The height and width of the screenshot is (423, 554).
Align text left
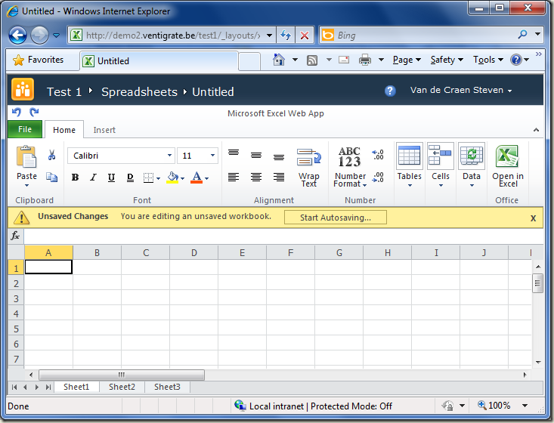pyautogui.click(x=234, y=177)
